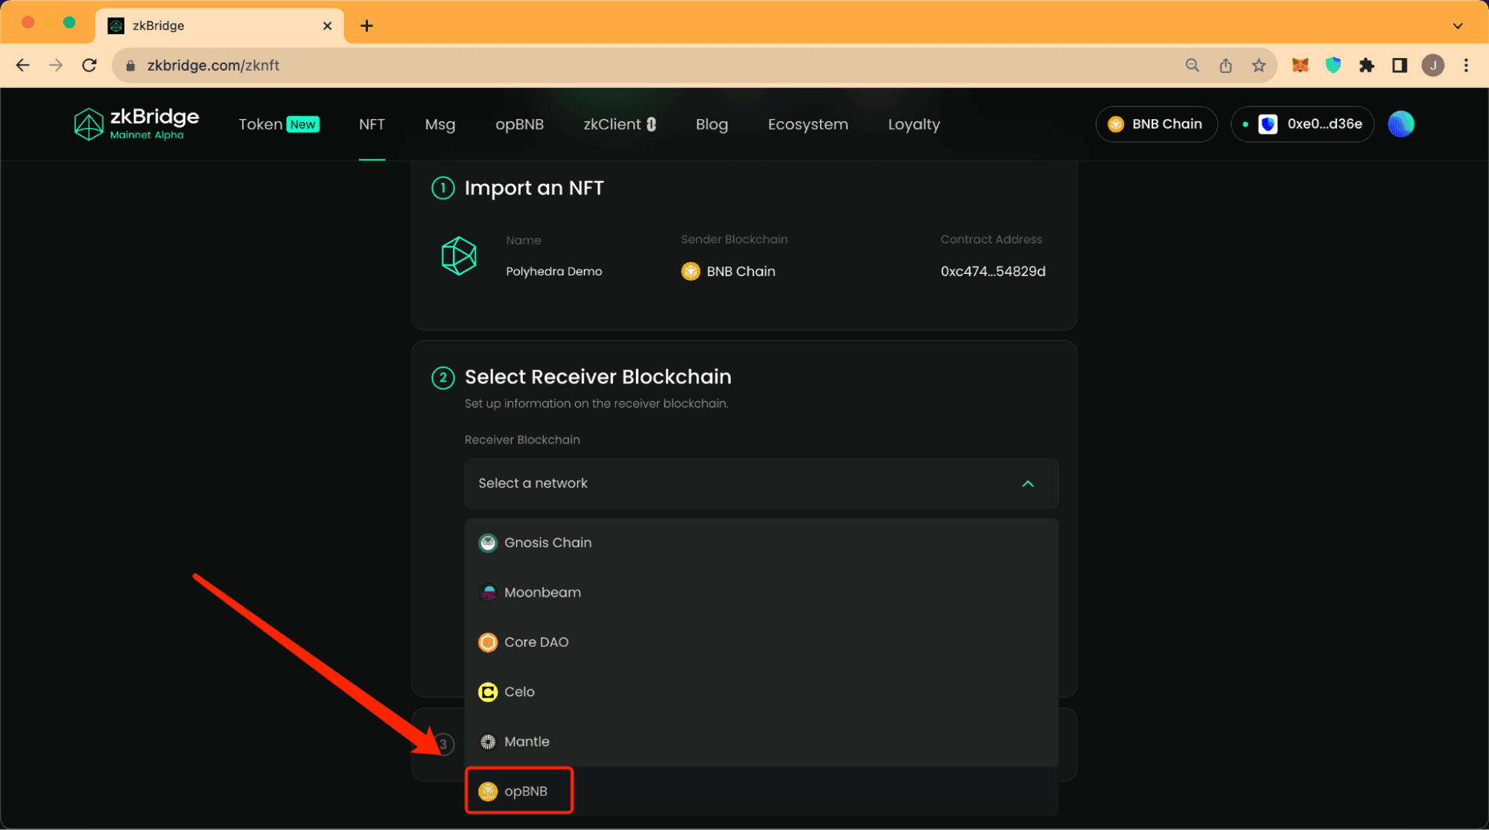Open the browser zoom magnifier icon

coord(1193,66)
